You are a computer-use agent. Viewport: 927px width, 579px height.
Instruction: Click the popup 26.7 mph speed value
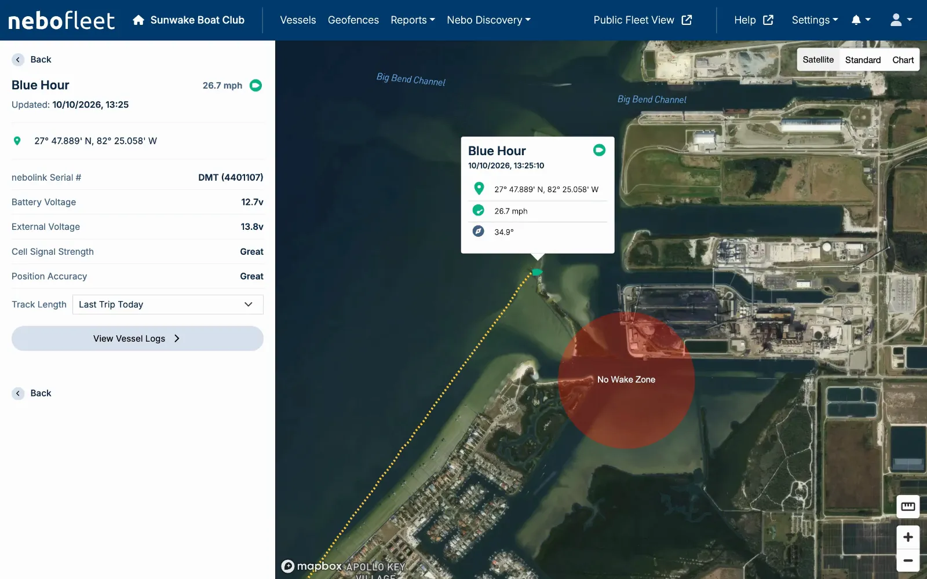click(511, 211)
